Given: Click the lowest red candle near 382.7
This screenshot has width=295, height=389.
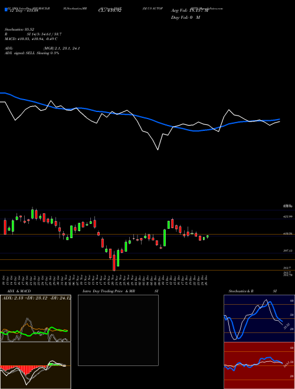Looking at the screenshot, I should [114, 262].
